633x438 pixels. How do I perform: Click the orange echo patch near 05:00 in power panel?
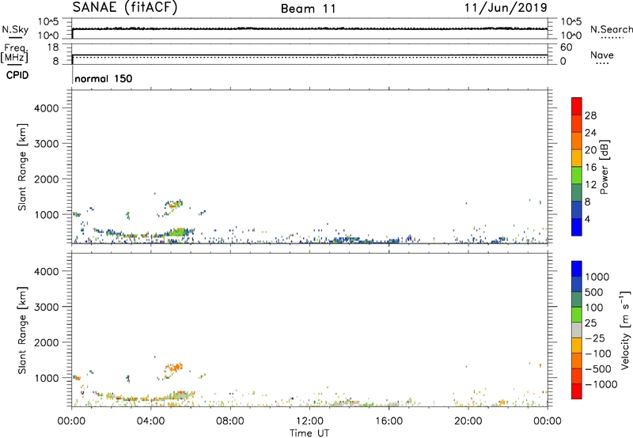point(174,206)
